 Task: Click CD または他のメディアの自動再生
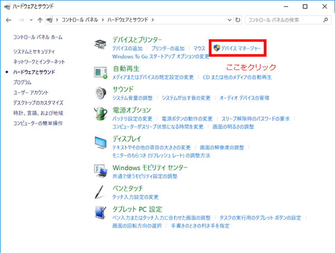237,78
